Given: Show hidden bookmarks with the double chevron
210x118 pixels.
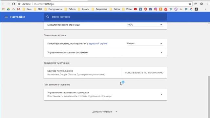Looking at the screenshot, I should point(206,9).
